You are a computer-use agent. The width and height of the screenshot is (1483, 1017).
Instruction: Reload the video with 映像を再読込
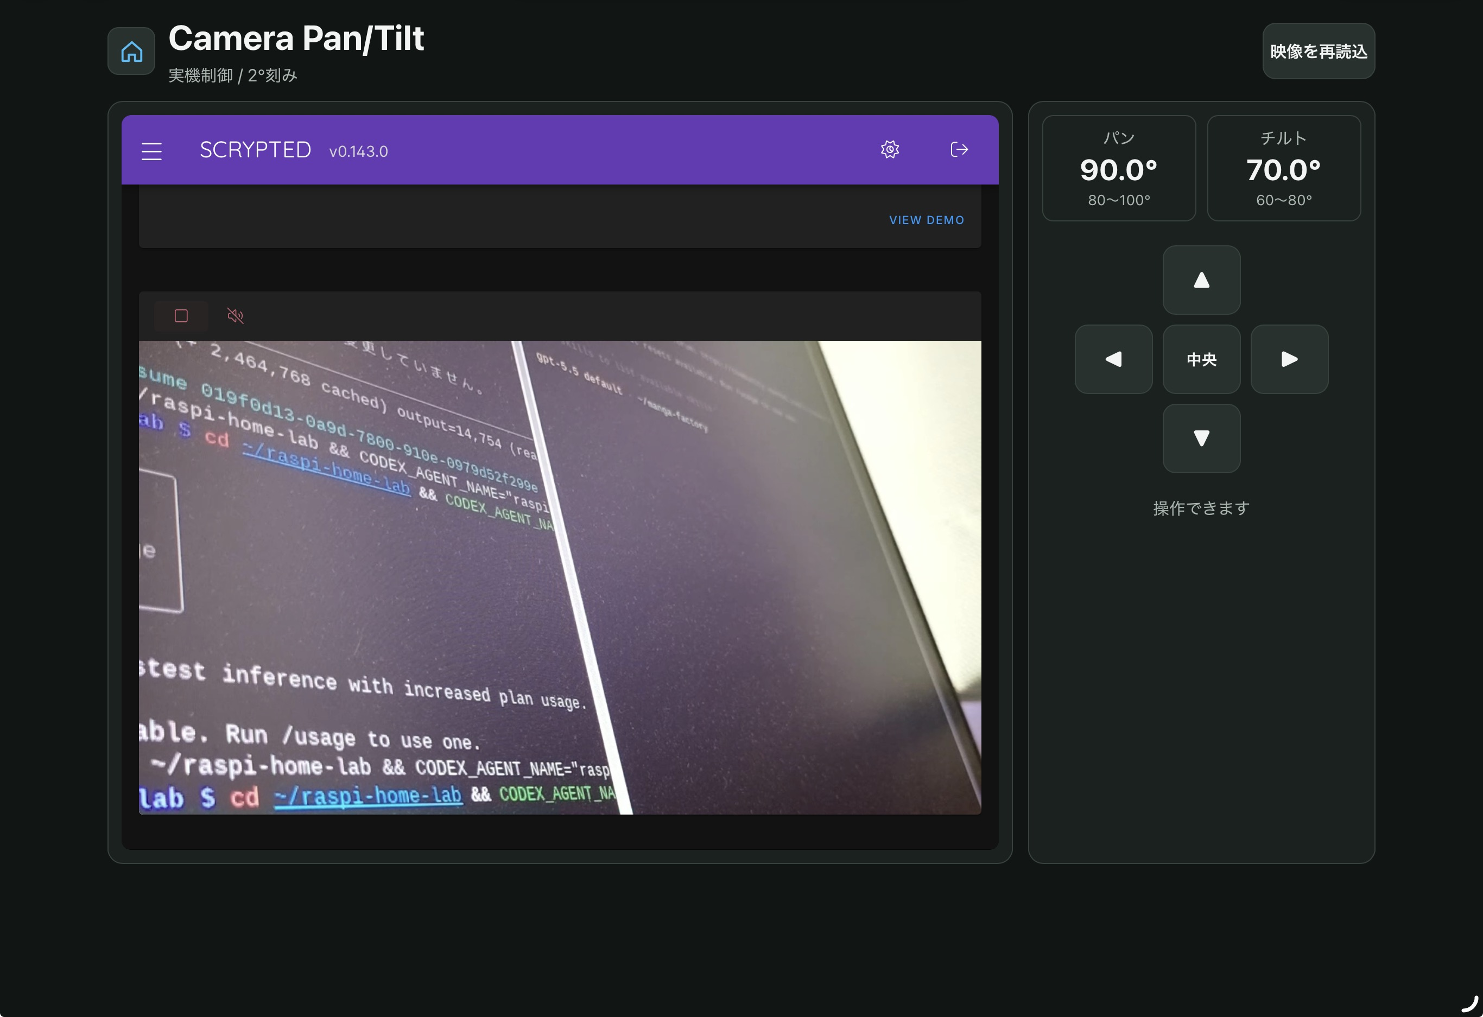(x=1319, y=51)
